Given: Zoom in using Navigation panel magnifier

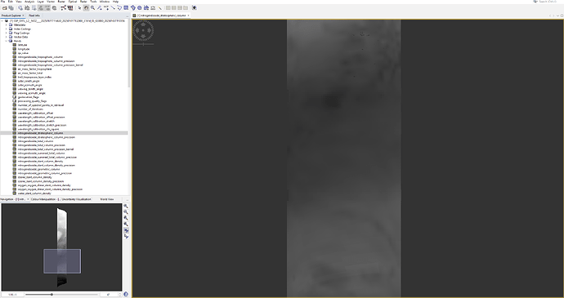Looking at the screenshot, I should (126, 206).
